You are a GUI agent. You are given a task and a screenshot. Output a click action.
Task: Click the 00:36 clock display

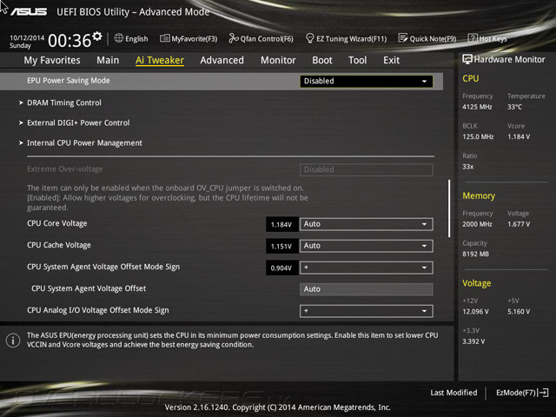[69, 41]
